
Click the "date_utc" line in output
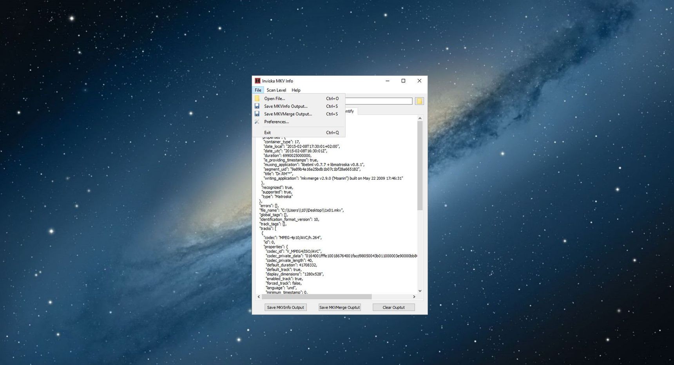[x=295, y=151]
